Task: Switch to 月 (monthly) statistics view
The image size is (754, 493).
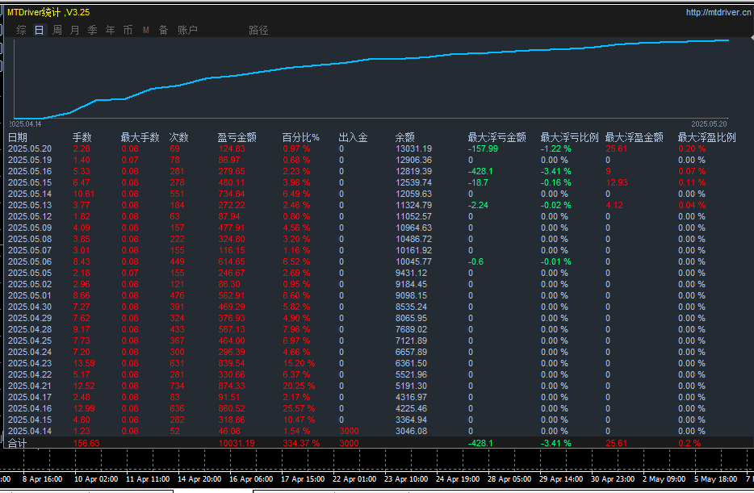Action: click(75, 30)
